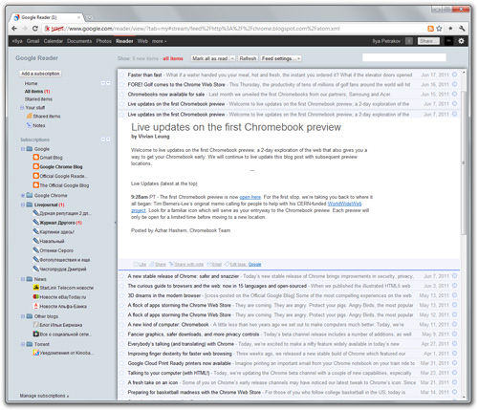Open Starred items in sidebar

click(x=38, y=99)
